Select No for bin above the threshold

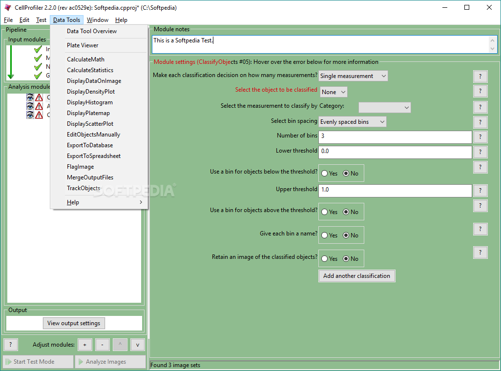351,212
